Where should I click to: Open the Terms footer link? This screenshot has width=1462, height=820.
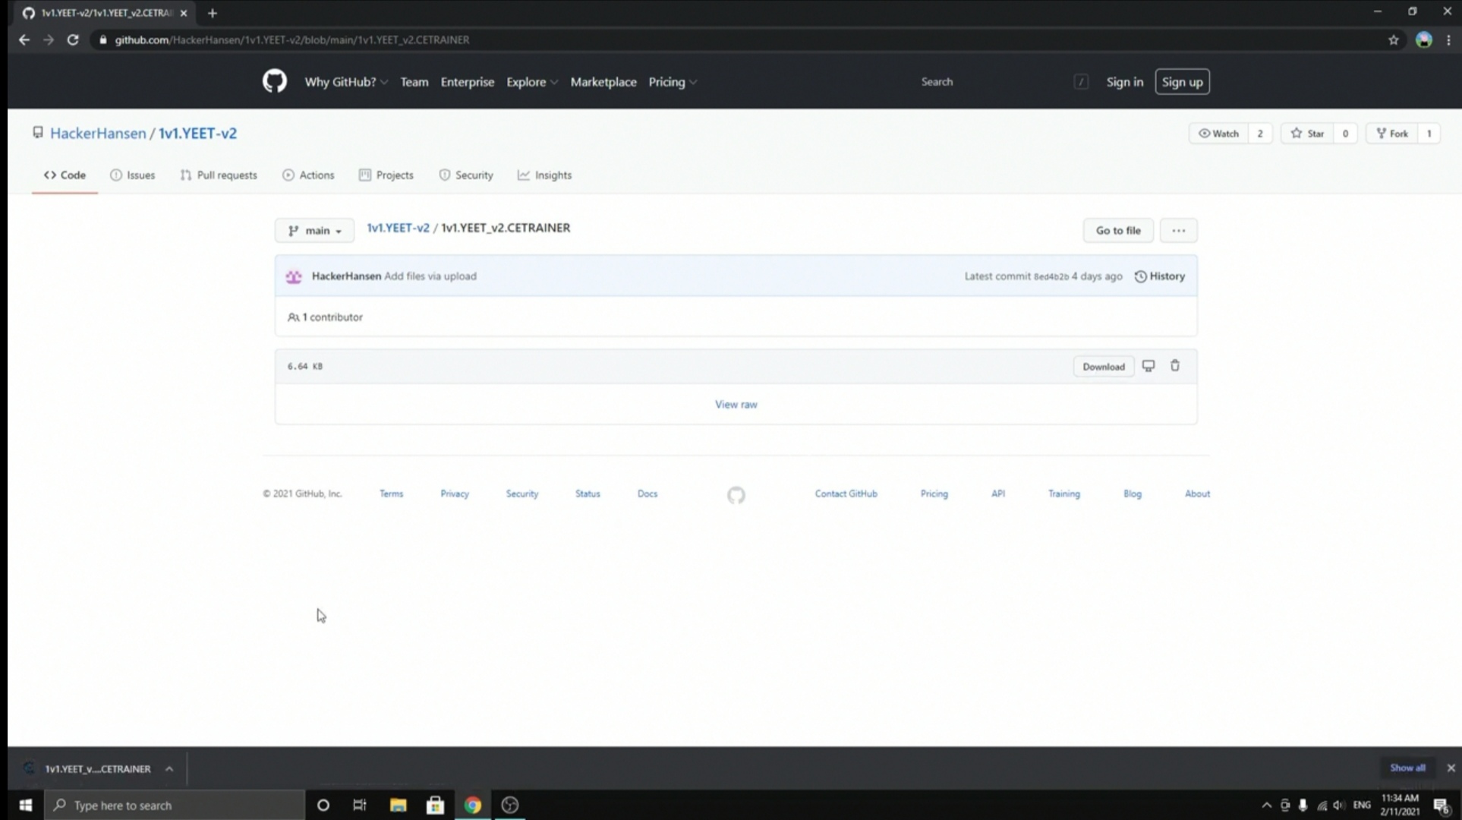click(x=391, y=494)
